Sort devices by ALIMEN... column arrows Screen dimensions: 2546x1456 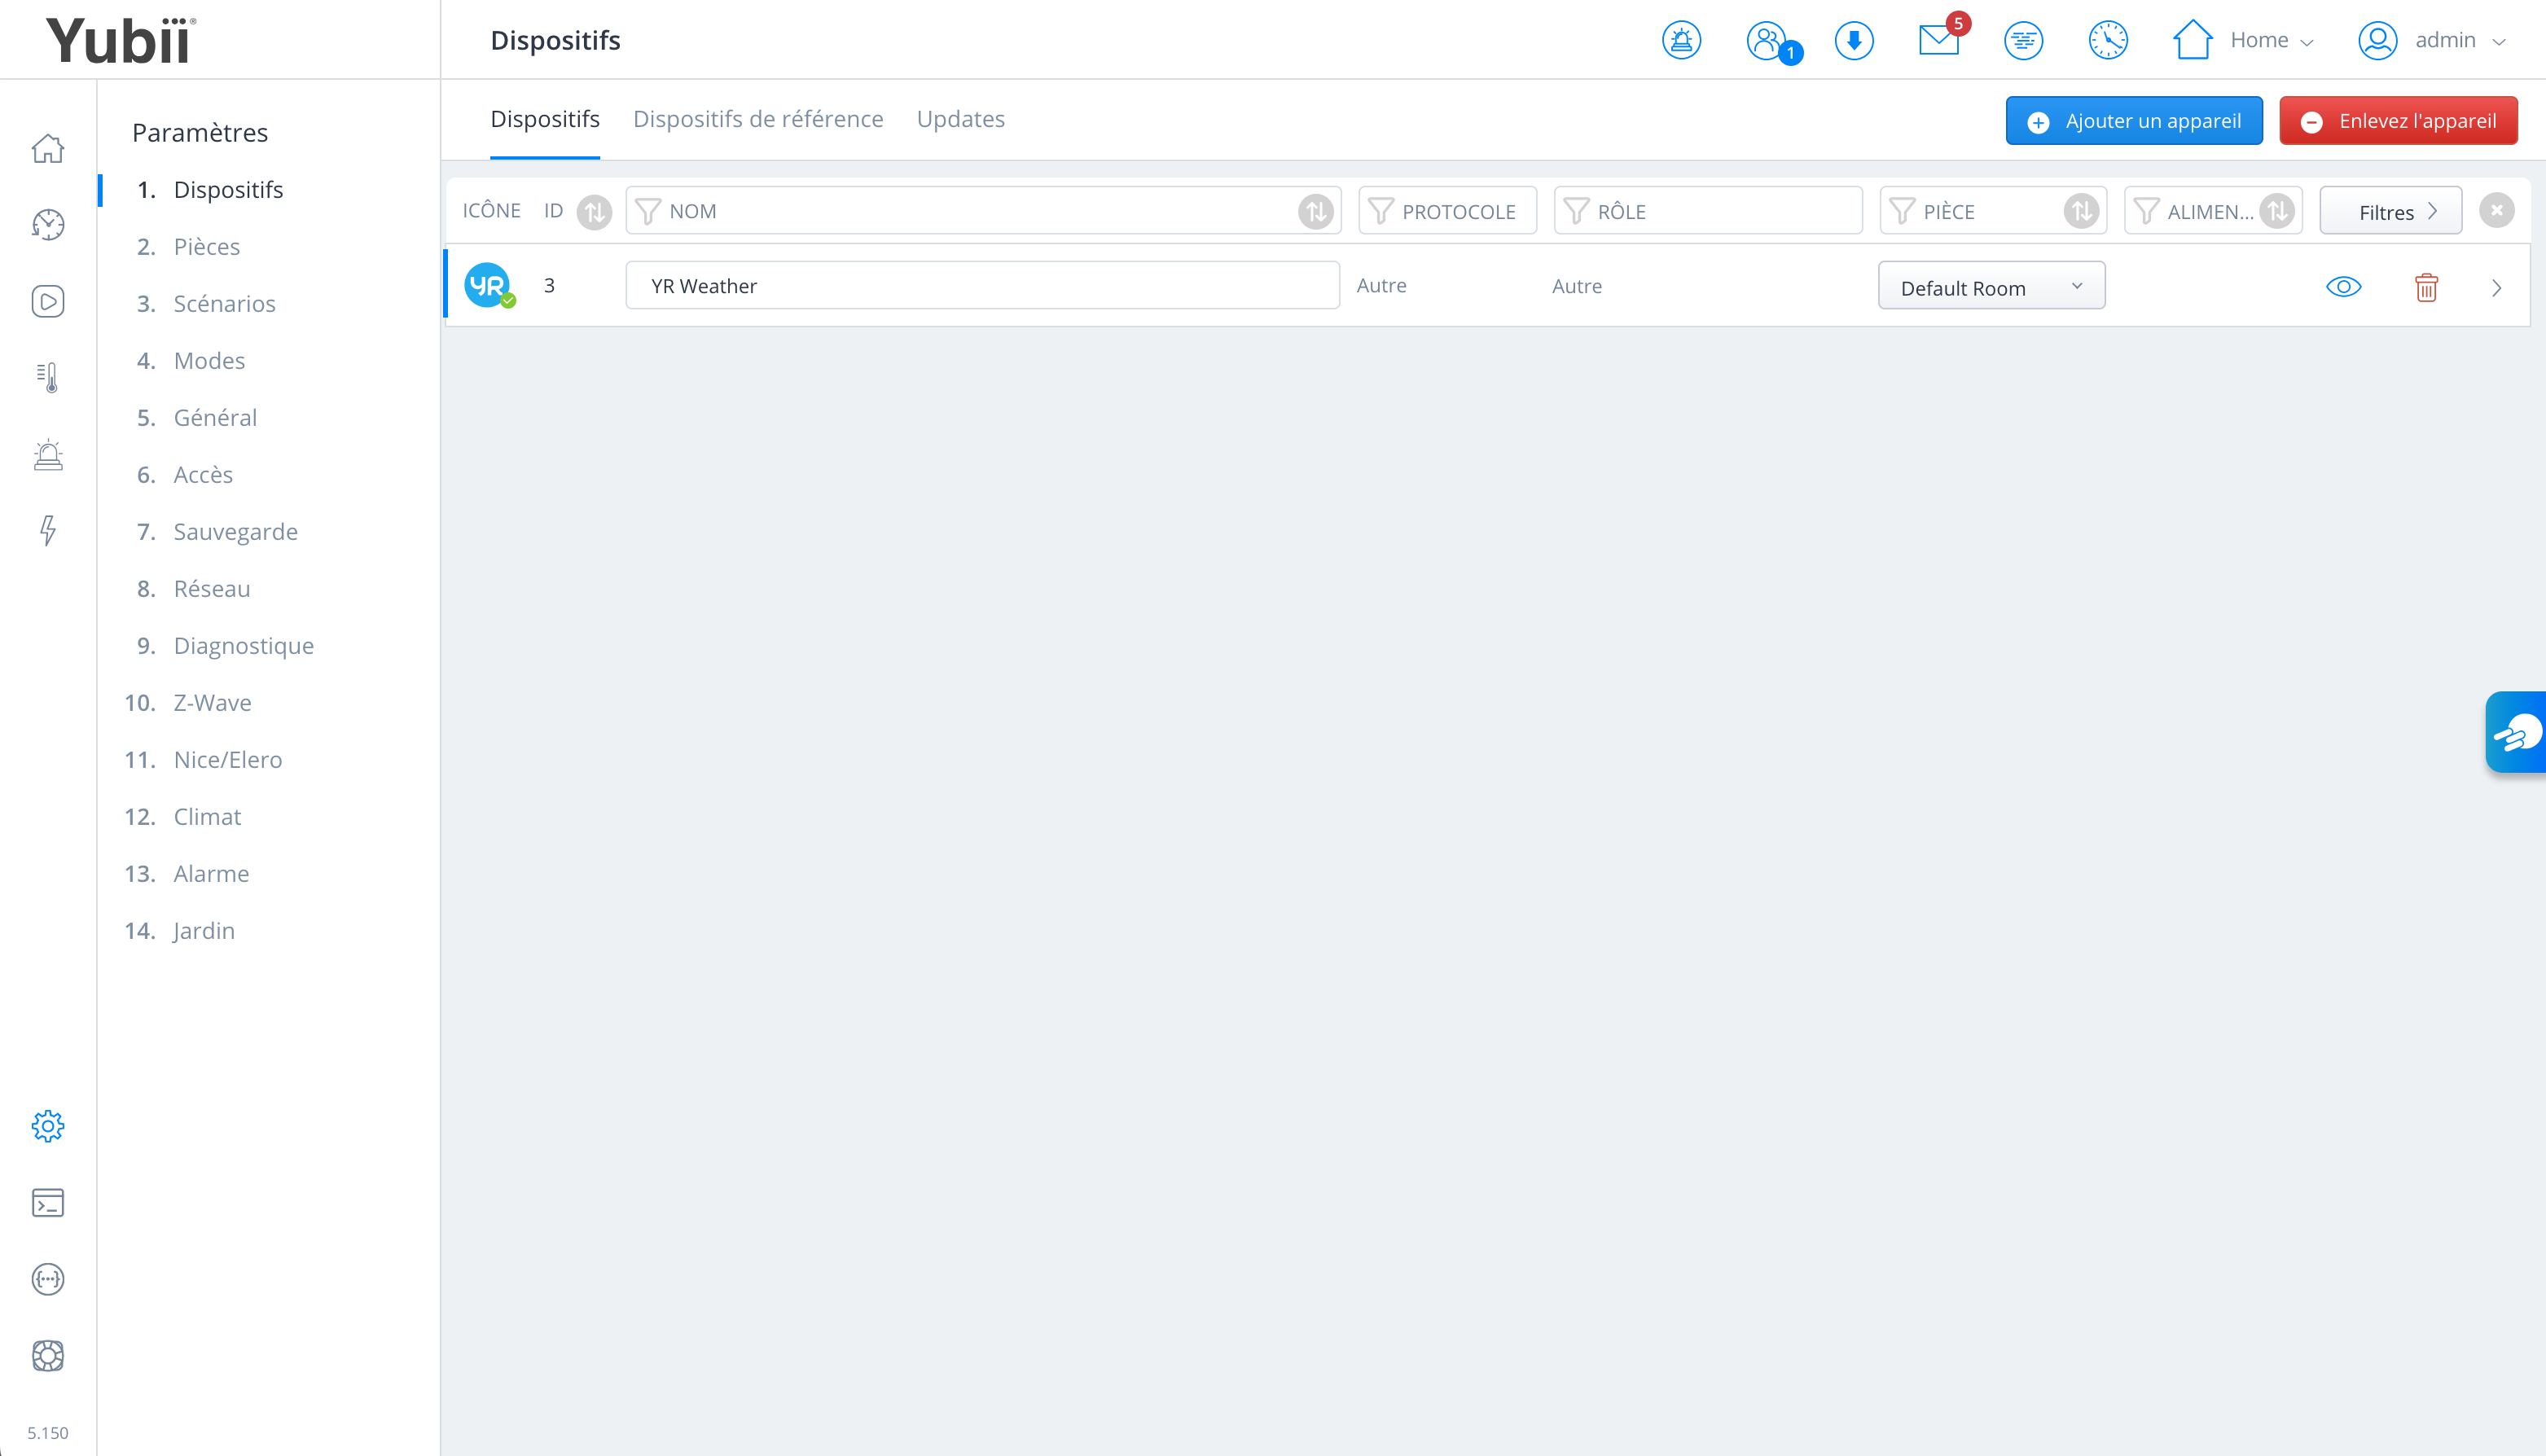tap(2278, 211)
